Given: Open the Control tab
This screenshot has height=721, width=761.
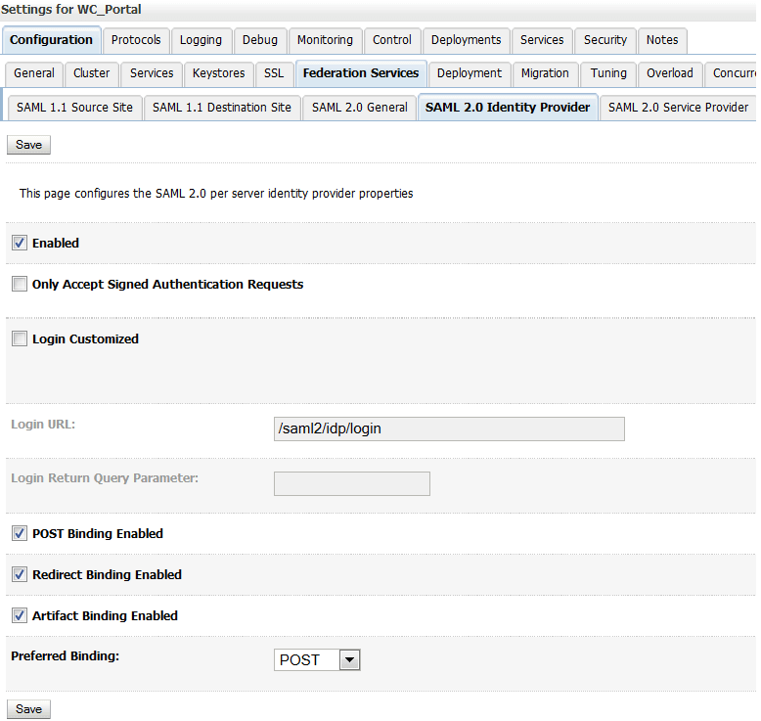Looking at the screenshot, I should point(392,40).
